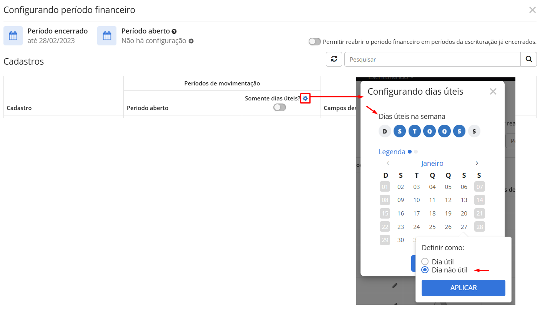This screenshot has width=540, height=309.
Task: Click the Pesquisar search field
Action: tap(432, 59)
